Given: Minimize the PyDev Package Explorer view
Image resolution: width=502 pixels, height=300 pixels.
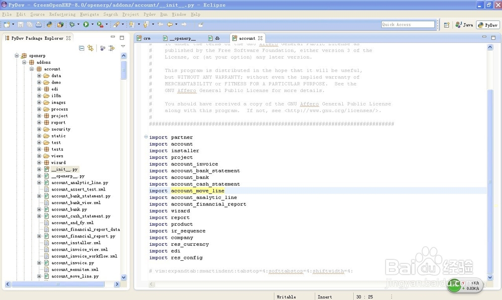Looking at the screenshot, I should point(112,37).
